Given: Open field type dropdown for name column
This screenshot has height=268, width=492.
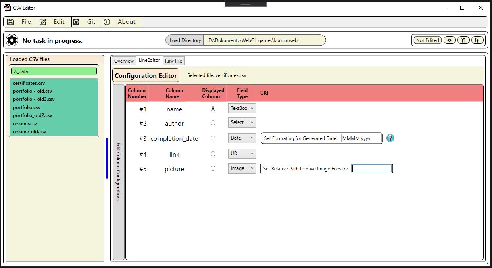Looking at the screenshot, I should coord(242,108).
